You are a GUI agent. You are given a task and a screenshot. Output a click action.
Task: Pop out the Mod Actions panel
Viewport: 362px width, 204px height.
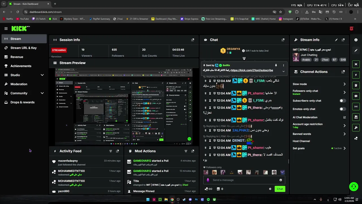tap(193, 151)
